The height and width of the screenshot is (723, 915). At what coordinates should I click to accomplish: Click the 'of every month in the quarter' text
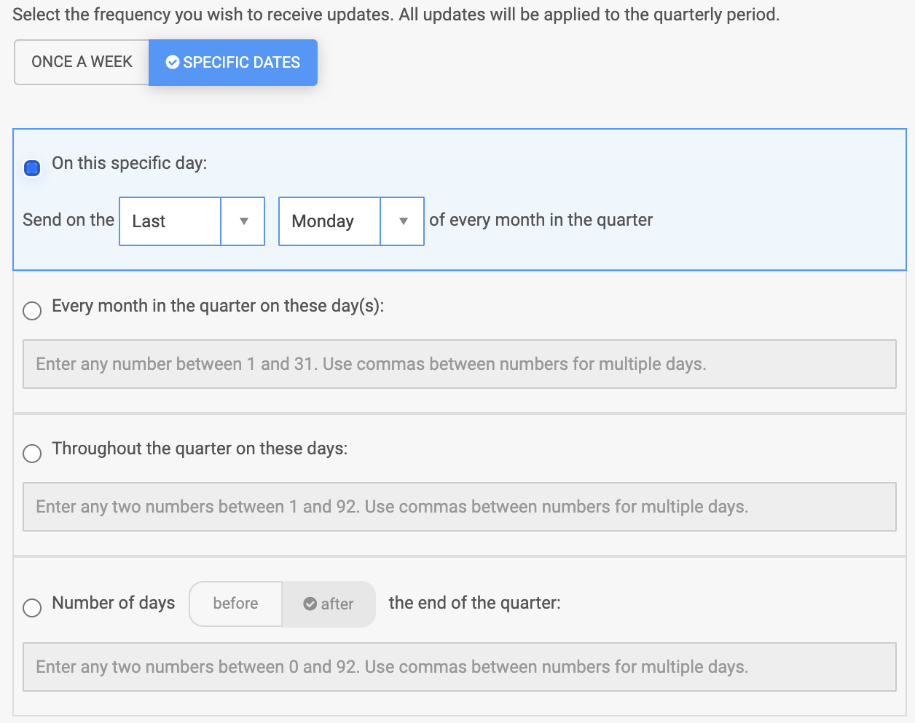(x=541, y=220)
